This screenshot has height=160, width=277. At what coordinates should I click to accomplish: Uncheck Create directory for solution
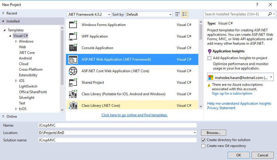[x=203, y=140]
